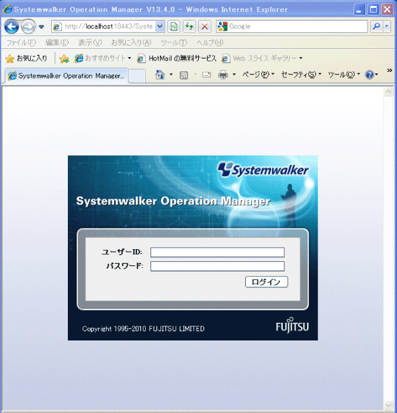Open the ページ(P) command bar menu
The width and height of the screenshot is (397, 413).
tap(258, 75)
